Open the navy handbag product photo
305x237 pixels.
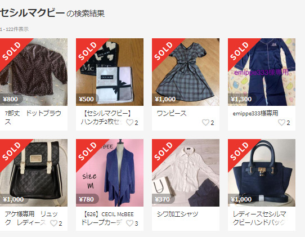pyautogui.click(x=262, y=173)
